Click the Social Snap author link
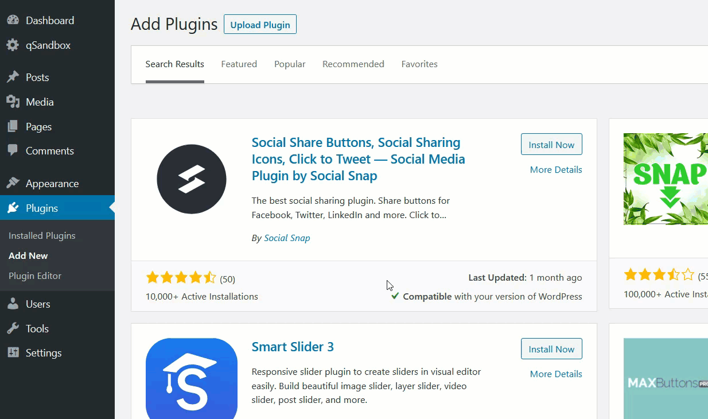This screenshot has width=708, height=419. point(287,238)
